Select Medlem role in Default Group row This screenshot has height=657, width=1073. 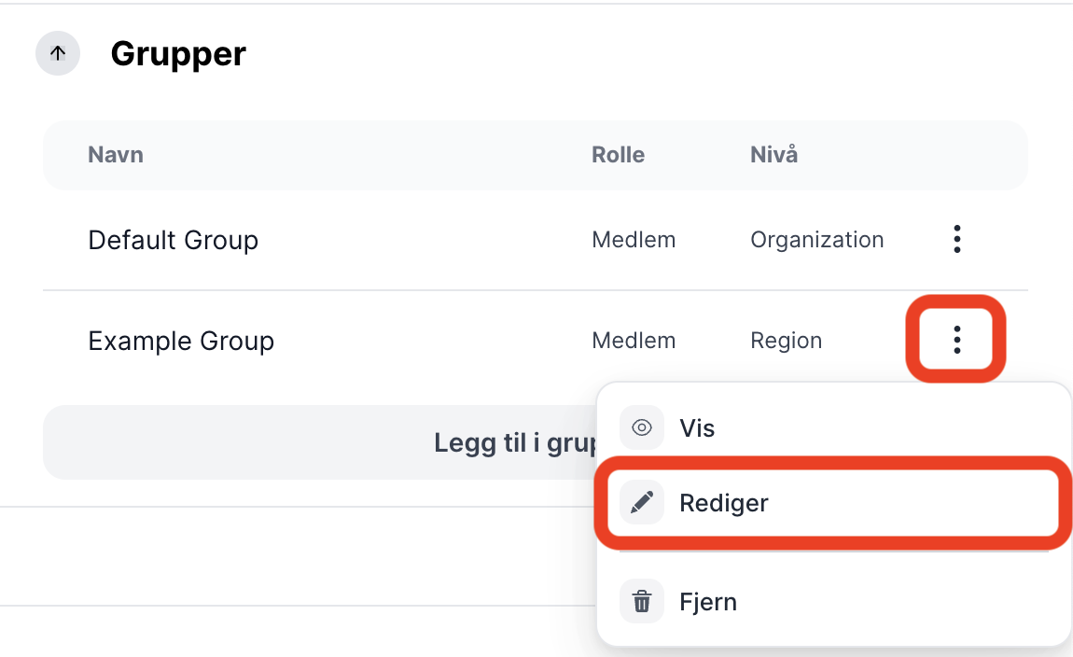click(x=634, y=240)
